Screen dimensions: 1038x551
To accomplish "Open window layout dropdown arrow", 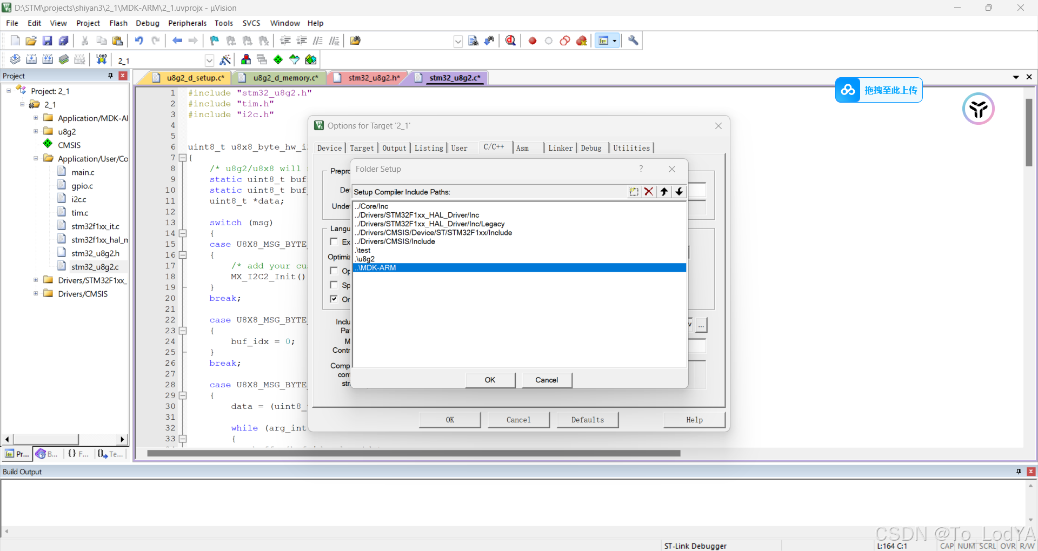I will pos(615,41).
